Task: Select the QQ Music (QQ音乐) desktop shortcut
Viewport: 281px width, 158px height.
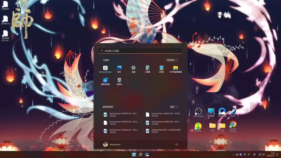Action: coord(198,127)
